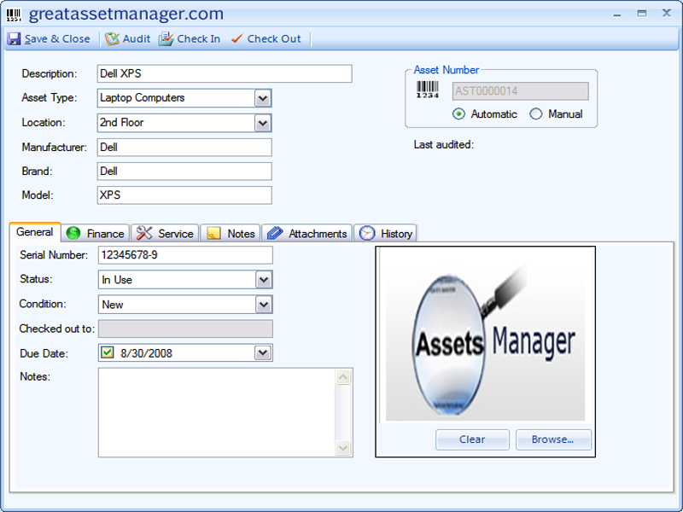This screenshot has width=683, height=512.
Task: Open the Asset Type dropdown
Action: 262,98
